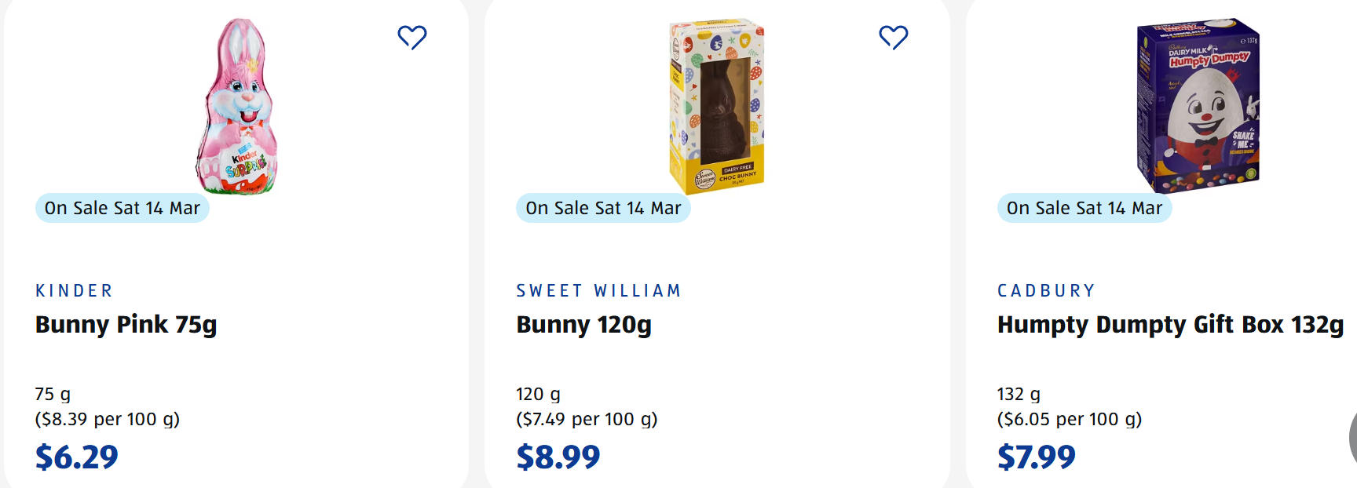Viewport: 1357px width, 488px height.
Task: Open the Kinder Surprise pink bunny image
Action: (237, 106)
